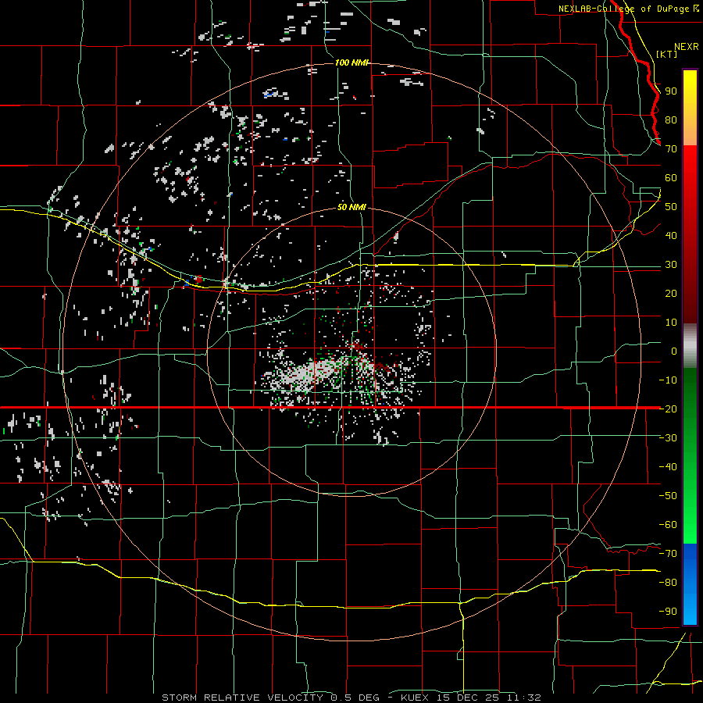
Task: Click the gray zero-velocity segment of the color bar
Action: click(690, 346)
